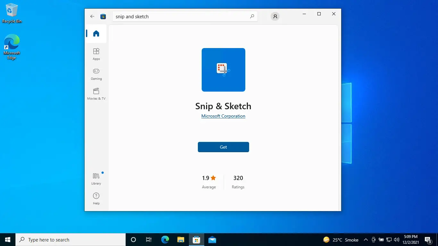Click the Meet Now camera tray icon
438x246 pixels.
tap(374, 240)
